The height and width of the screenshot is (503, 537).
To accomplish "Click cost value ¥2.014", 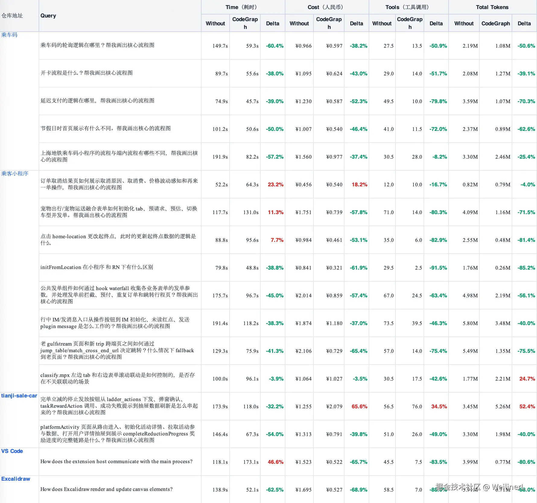I will pyautogui.click(x=303, y=296).
